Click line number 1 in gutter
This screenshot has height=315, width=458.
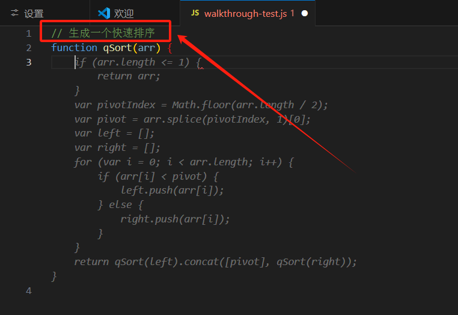coord(29,34)
